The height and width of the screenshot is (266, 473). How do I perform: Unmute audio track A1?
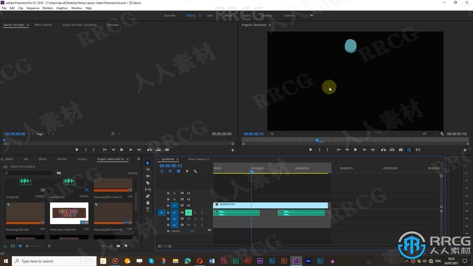188,212
